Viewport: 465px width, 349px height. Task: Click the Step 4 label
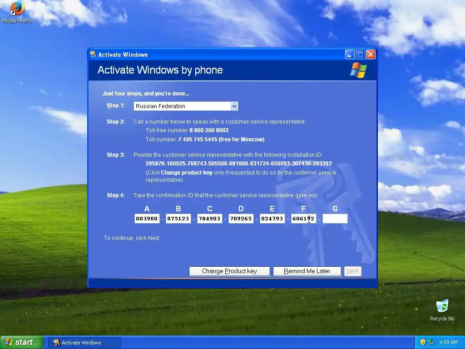(116, 195)
